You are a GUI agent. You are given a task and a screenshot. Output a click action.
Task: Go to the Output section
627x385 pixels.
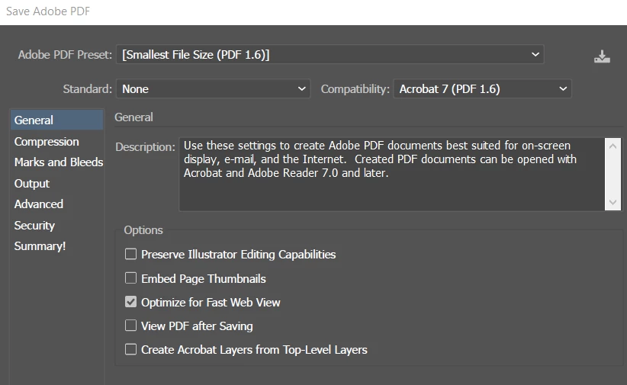click(x=56, y=184)
